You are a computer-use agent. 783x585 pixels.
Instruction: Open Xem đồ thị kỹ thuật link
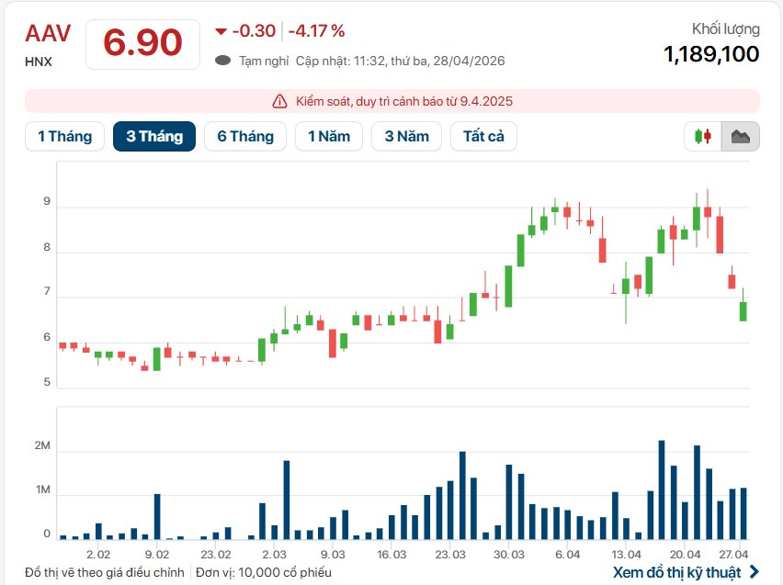[676, 572]
